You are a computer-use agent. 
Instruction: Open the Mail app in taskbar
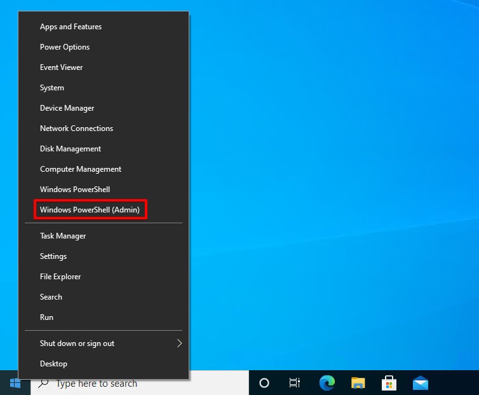pos(420,383)
